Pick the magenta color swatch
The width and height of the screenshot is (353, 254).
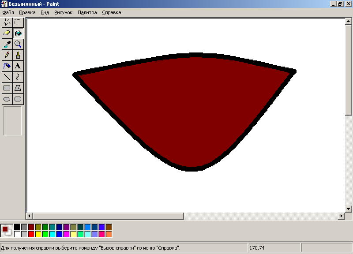(67, 234)
